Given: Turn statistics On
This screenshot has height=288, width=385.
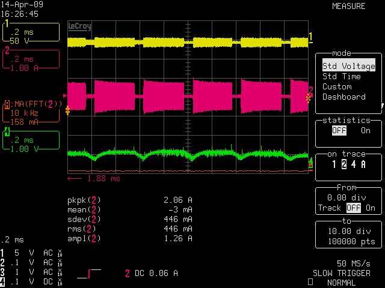Looking at the screenshot, I should pyautogui.click(x=366, y=131).
